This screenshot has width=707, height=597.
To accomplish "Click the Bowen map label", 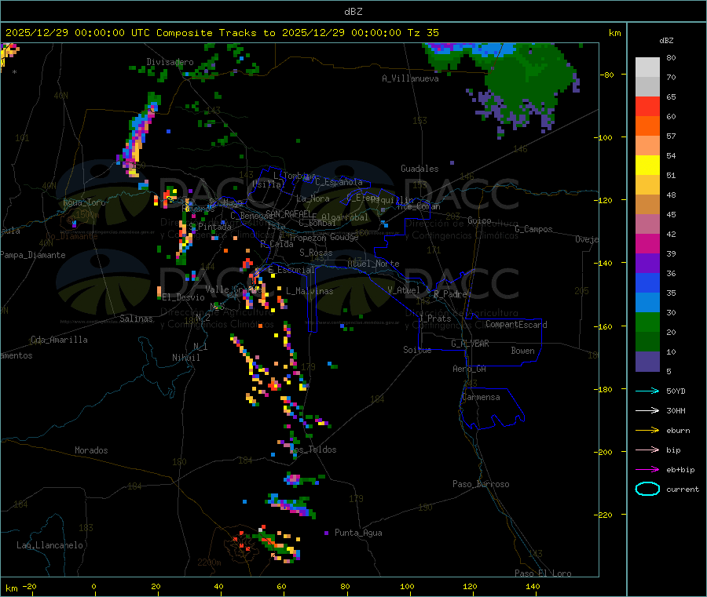I will 522,351.
